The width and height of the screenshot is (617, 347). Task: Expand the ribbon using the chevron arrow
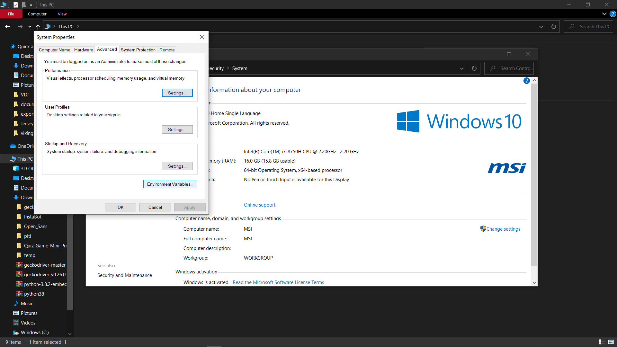pyautogui.click(x=604, y=14)
